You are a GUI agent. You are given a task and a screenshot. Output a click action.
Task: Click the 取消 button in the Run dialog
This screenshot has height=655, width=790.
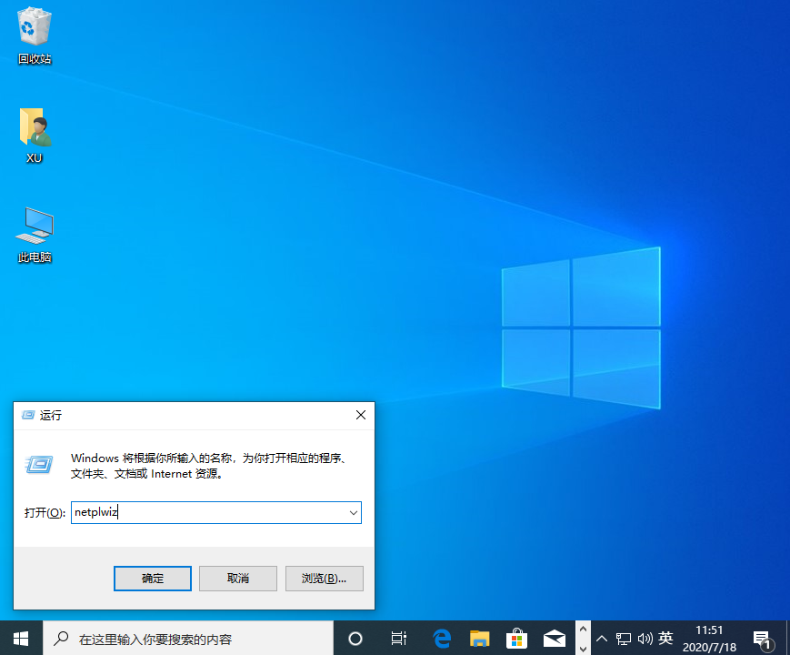[237, 578]
